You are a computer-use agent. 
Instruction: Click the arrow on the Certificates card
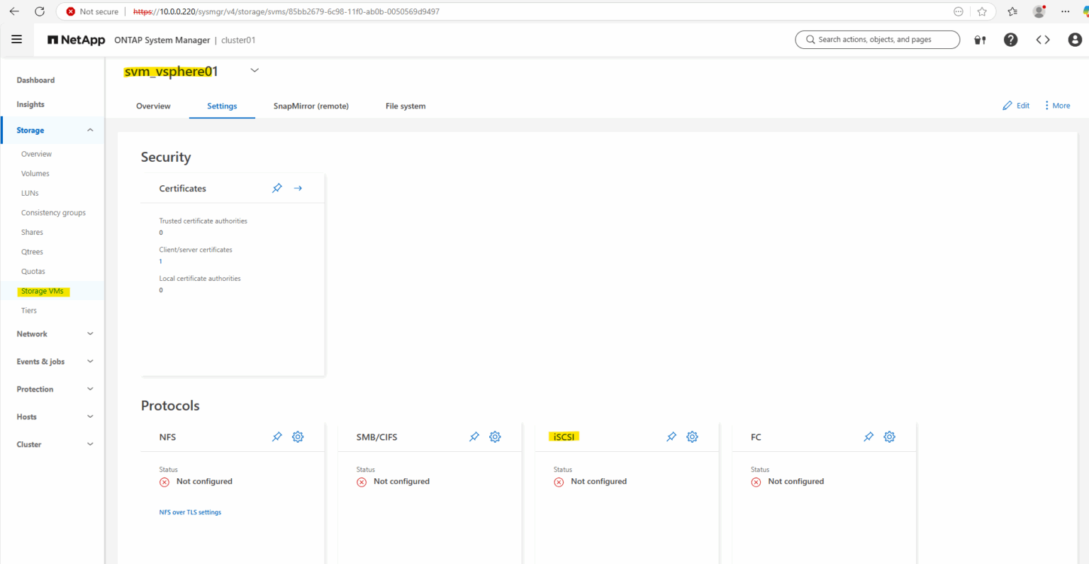[297, 187]
